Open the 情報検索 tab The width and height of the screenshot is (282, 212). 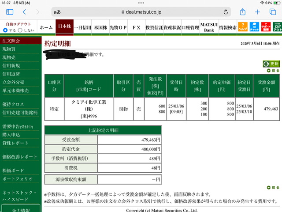pos(228,27)
